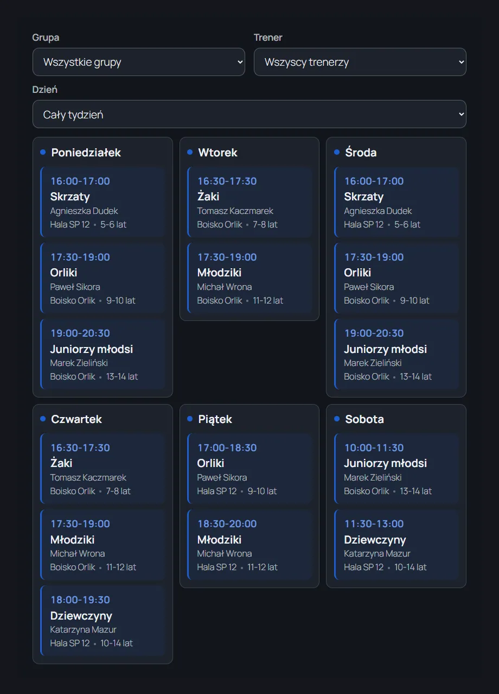The image size is (499, 694).
Task: Open Piątek Orliki 17:00-18:30 card
Action: pyautogui.click(x=250, y=469)
